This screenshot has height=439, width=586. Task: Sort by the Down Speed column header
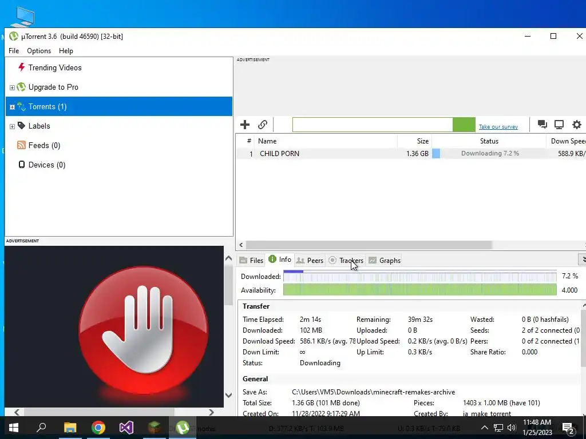tap(566, 141)
